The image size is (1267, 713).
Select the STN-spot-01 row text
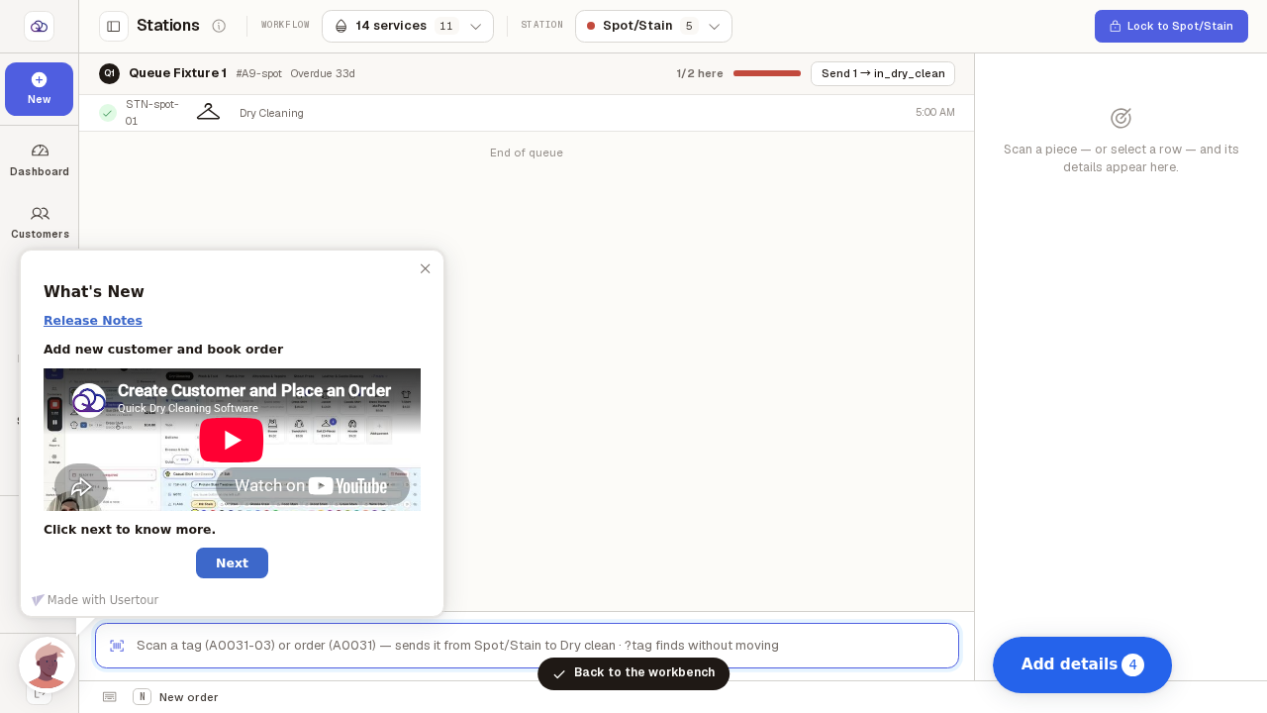152,113
